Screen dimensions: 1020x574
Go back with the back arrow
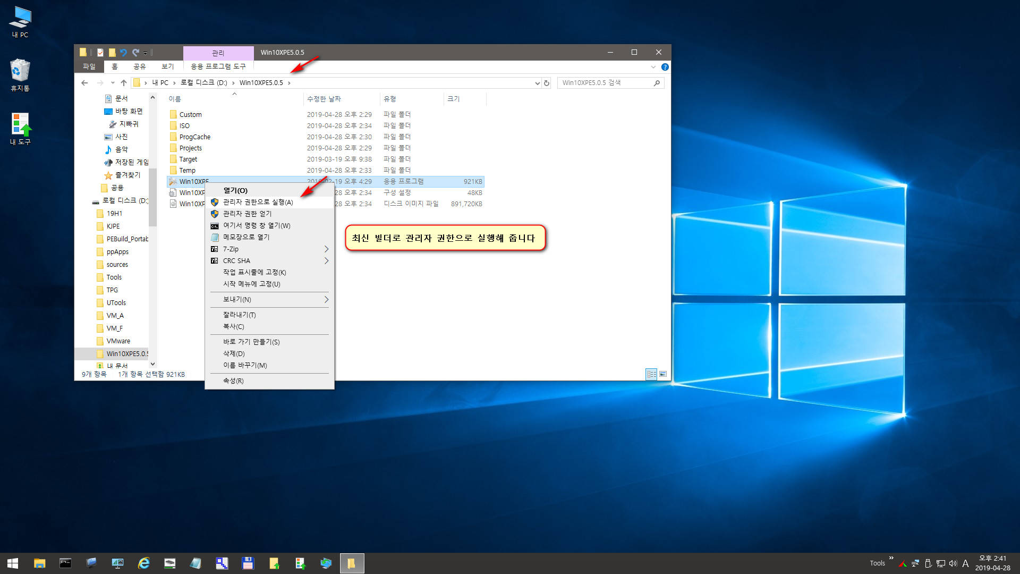(84, 83)
